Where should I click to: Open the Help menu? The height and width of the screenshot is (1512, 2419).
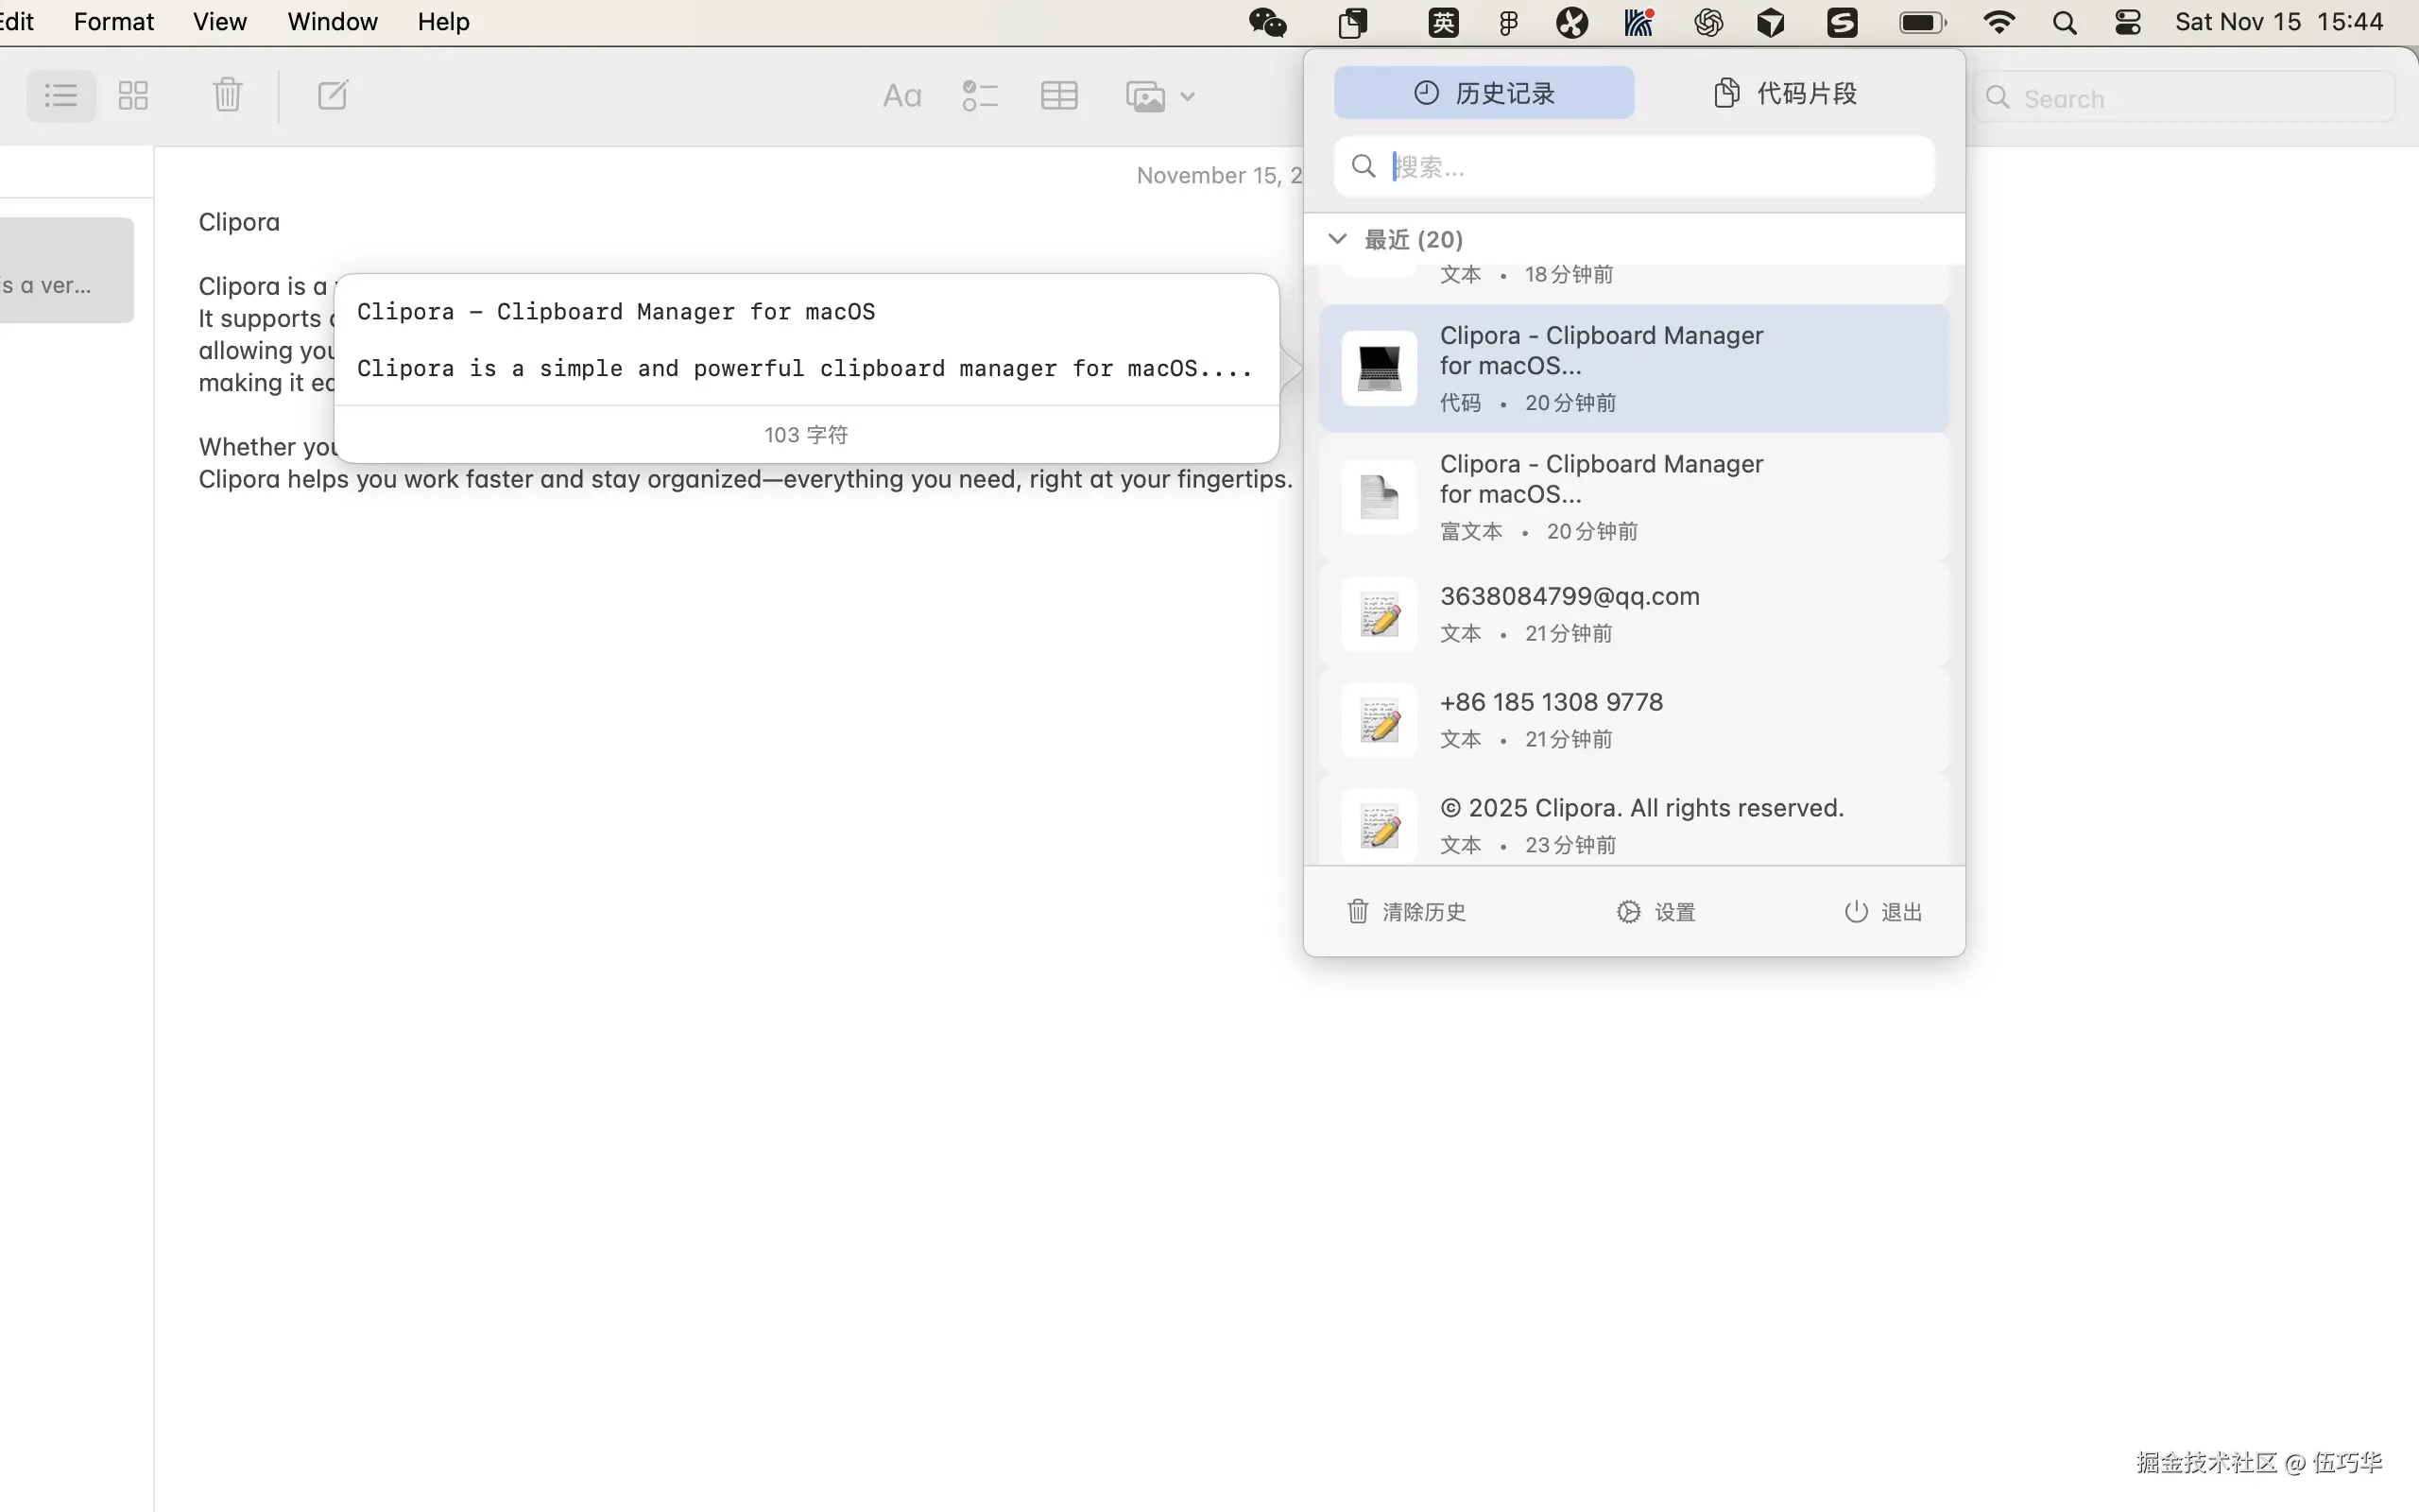tap(444, 22)
